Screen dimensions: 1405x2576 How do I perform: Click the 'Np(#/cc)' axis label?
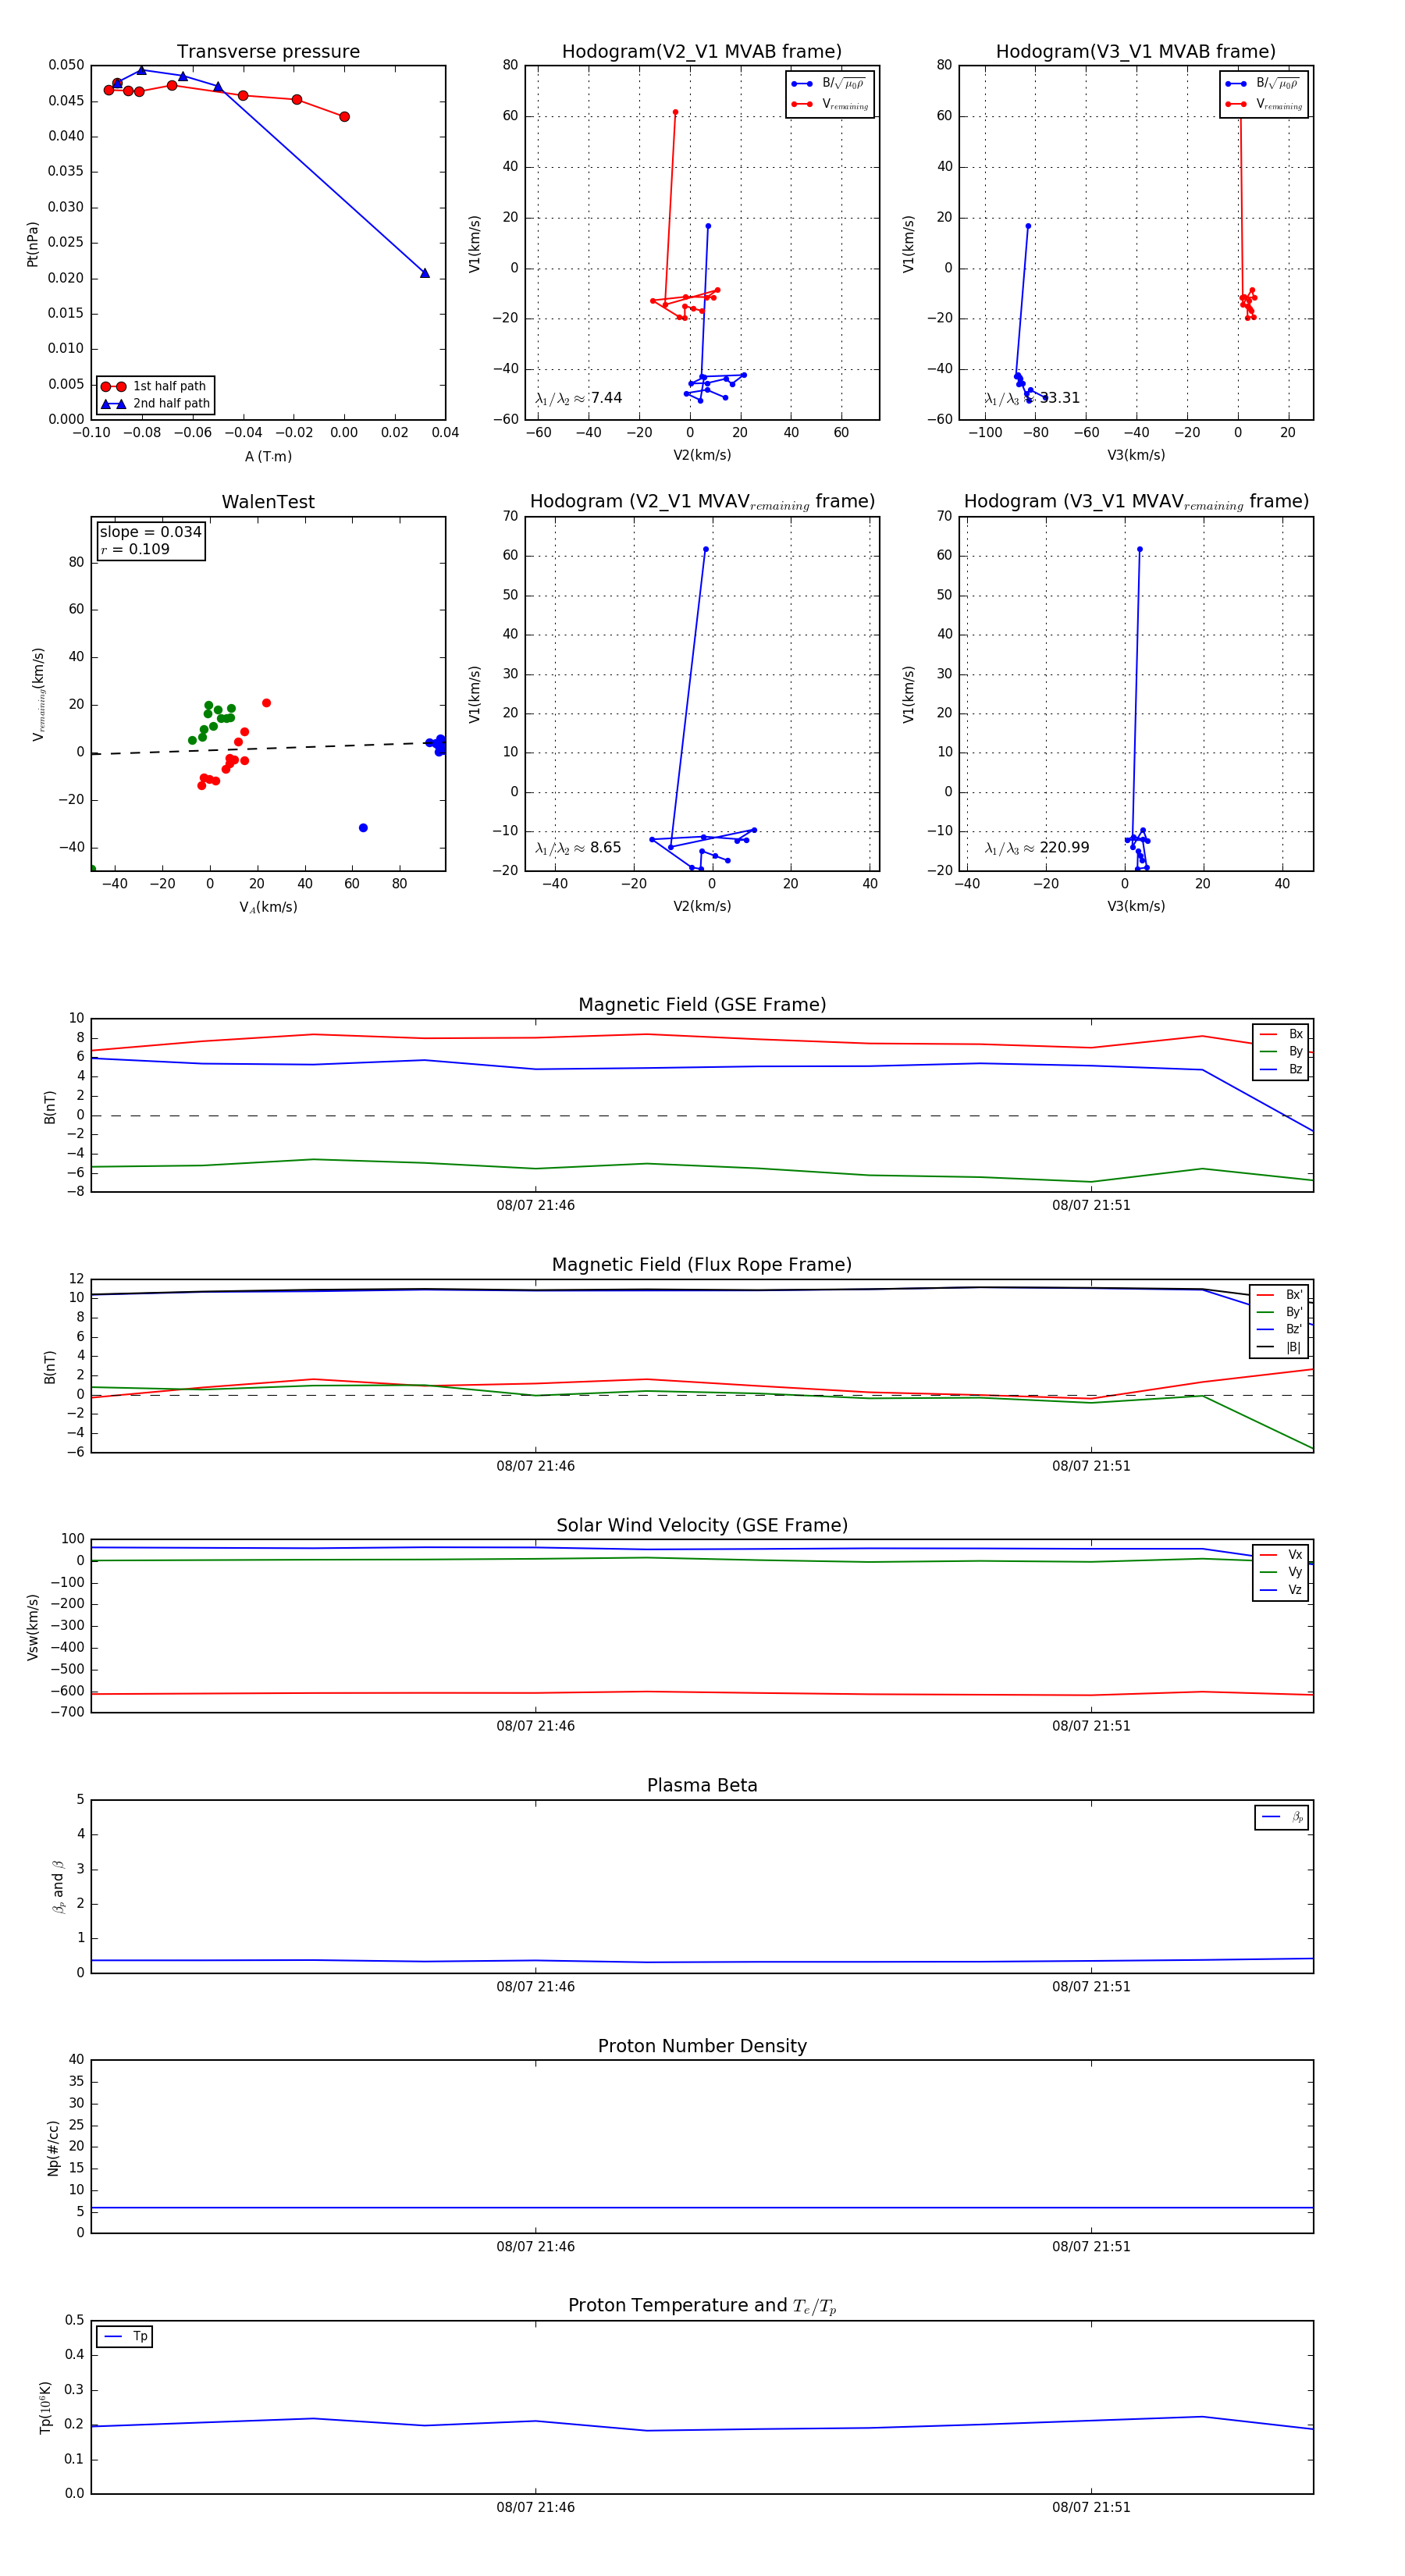pos(53,2148)
